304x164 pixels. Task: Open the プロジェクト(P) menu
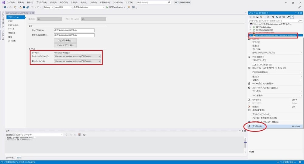pyautogui.click(x=41, y=2)
